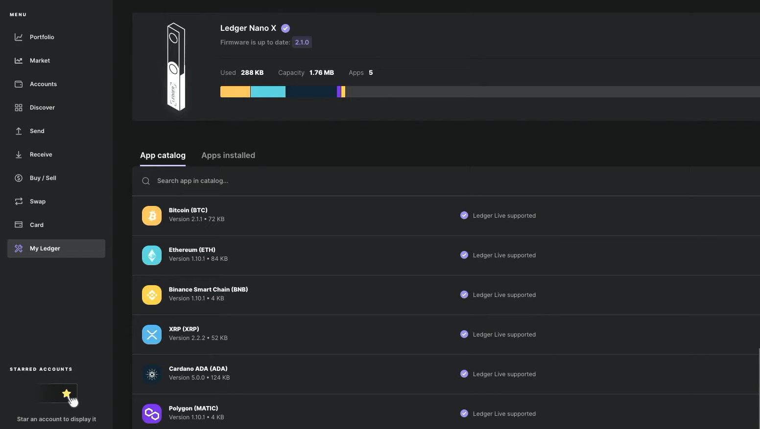
Task: Click the orange segment of storage bar
Action: (235, 91)
